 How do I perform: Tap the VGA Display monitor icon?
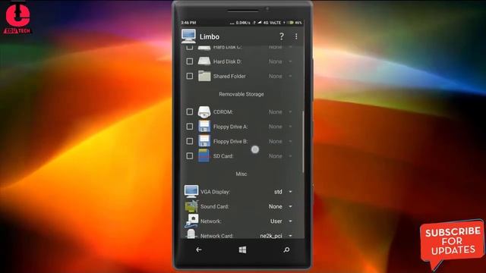click(191, 191)
